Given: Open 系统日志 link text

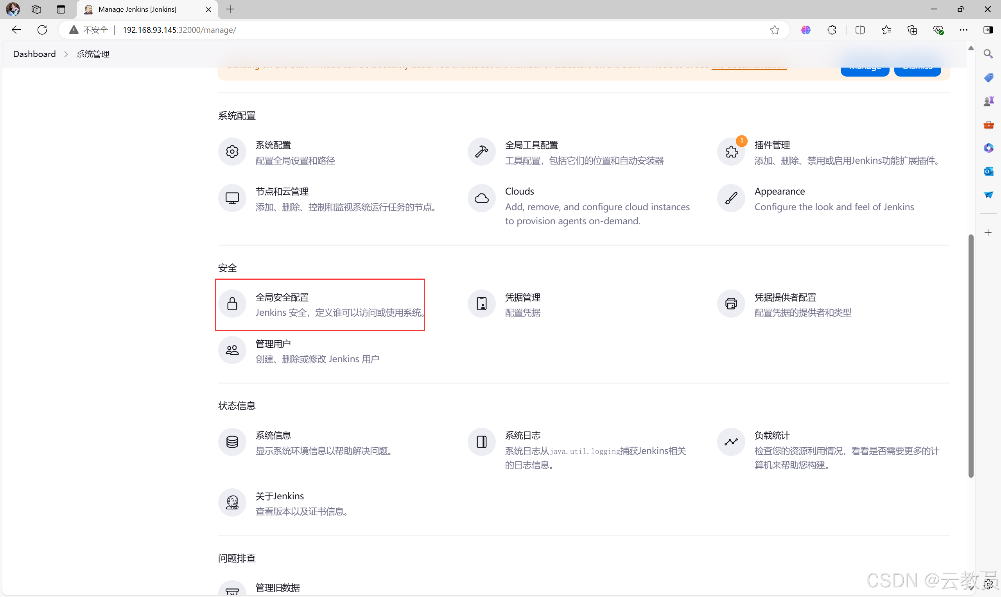Looking at the screenshot, I should tap(522, 435).
